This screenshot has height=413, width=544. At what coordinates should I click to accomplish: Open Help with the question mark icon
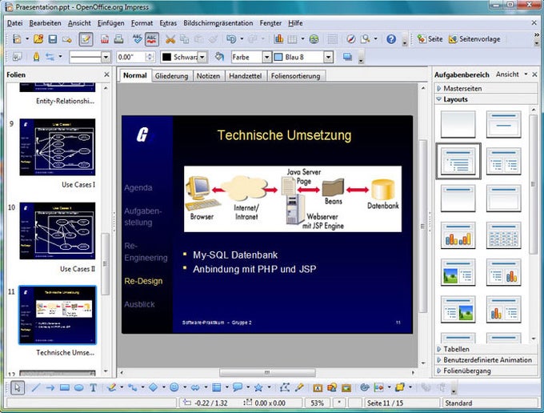coord(391,39)
